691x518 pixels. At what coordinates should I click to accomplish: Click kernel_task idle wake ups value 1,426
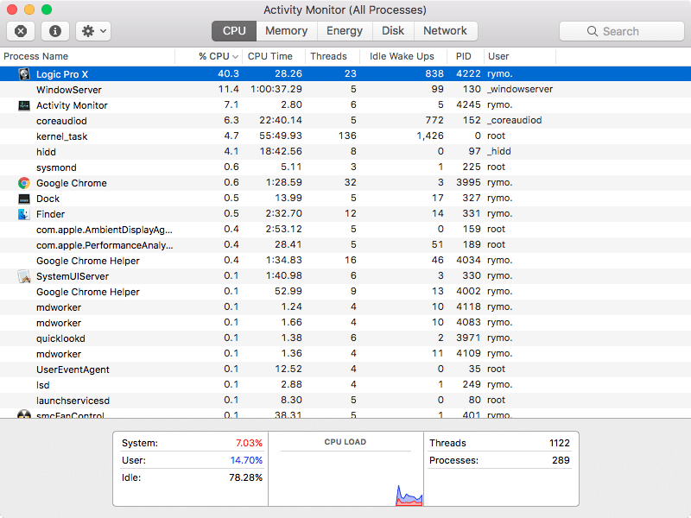pos(430,136)
